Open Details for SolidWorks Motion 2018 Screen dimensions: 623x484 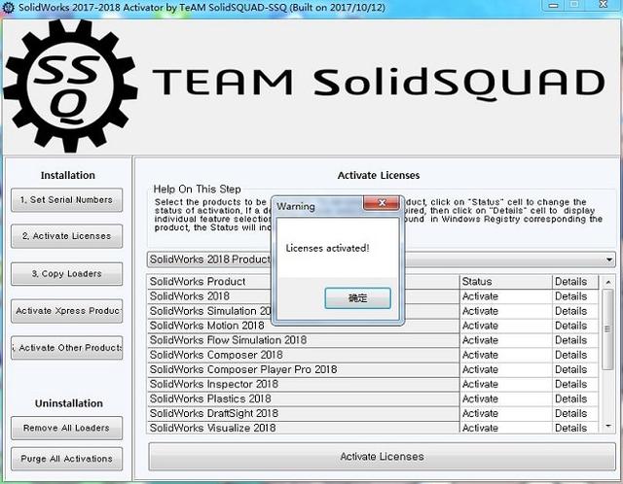pos(575,326)
